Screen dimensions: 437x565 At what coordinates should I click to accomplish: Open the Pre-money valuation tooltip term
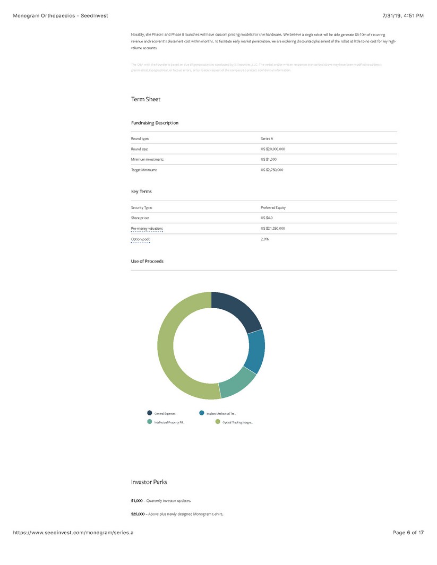(x=147, y=229)
